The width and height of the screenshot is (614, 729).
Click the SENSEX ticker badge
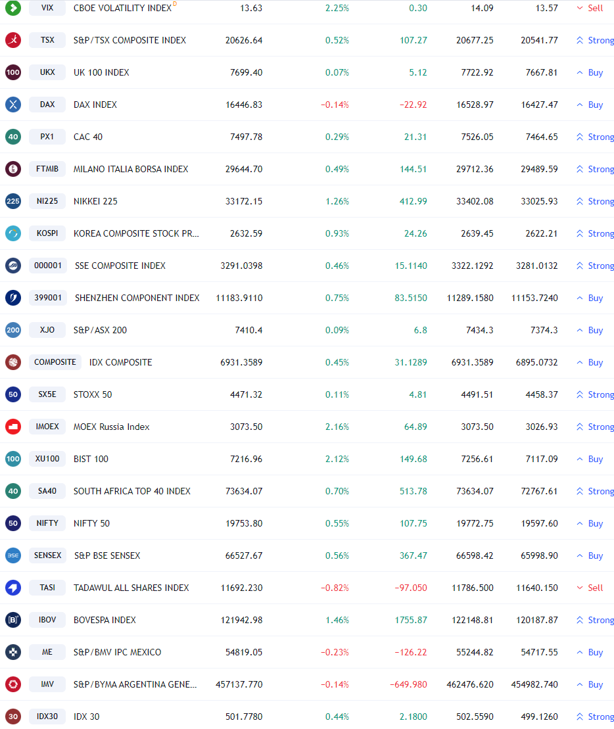47,555
